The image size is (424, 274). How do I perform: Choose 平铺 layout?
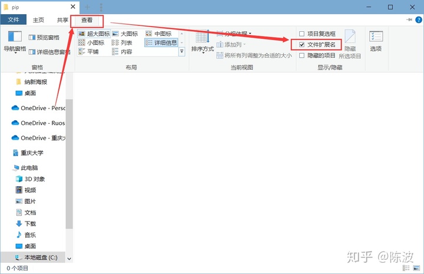point(88,51)
